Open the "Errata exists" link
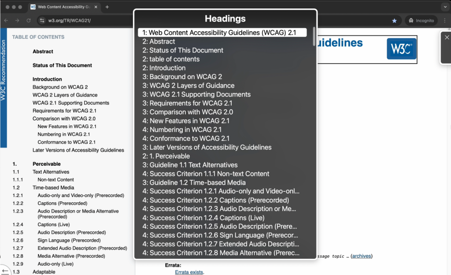 (x=189, y=272)
